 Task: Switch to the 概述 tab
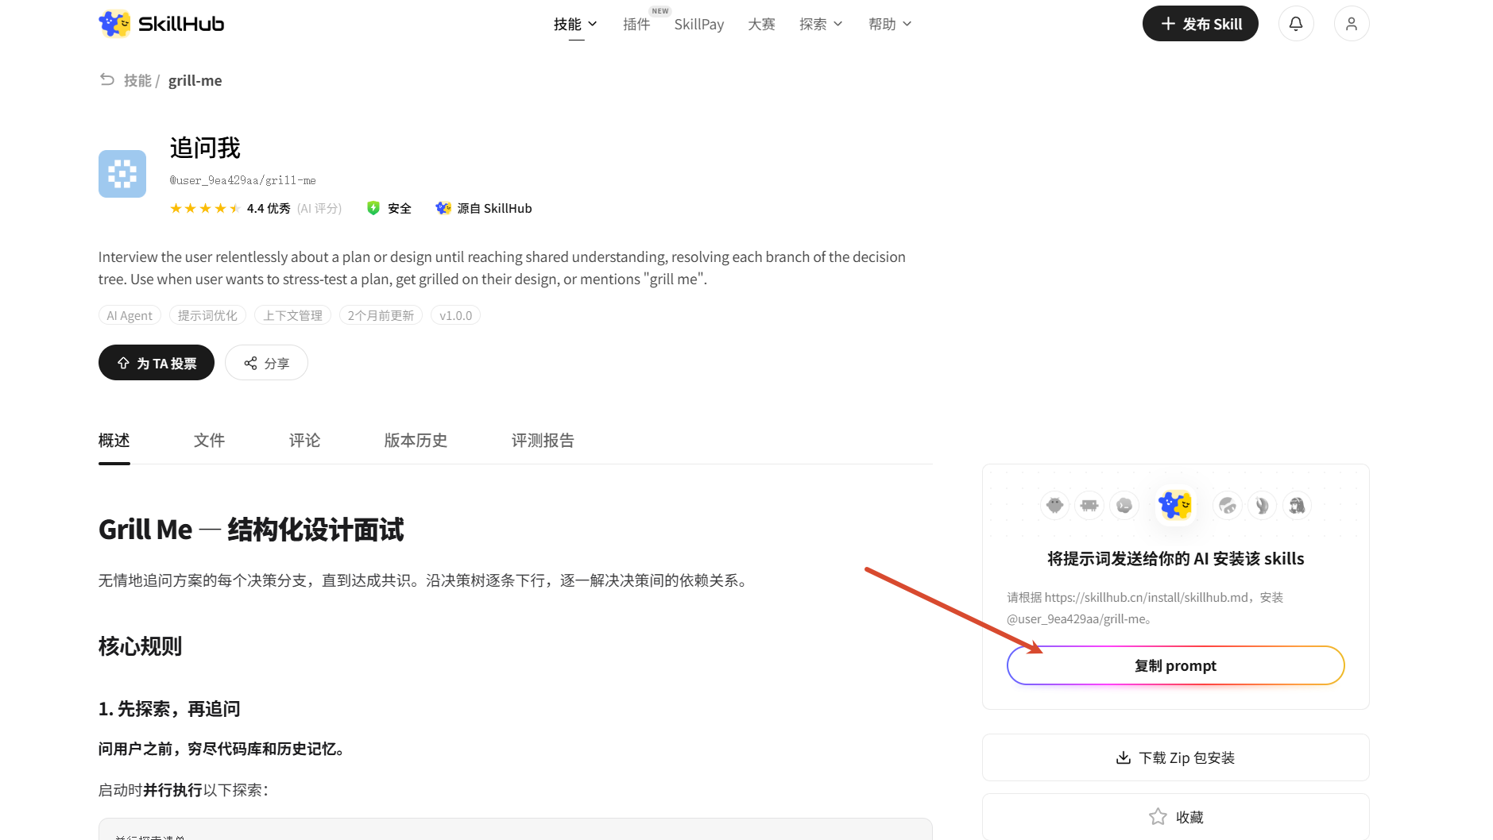pos(114,441)
